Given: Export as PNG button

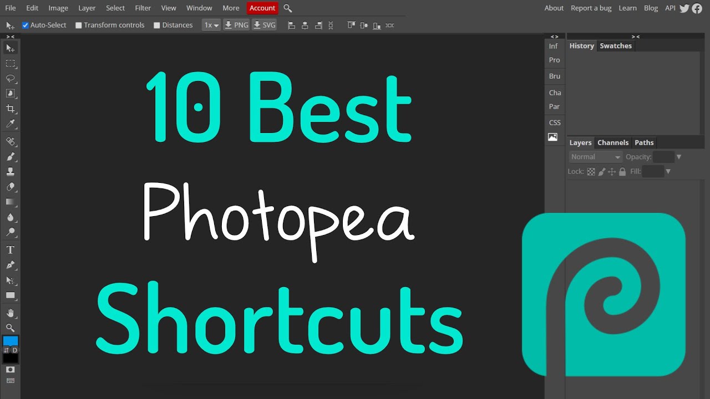Looking at the screenshot, I should pos(236,25).
